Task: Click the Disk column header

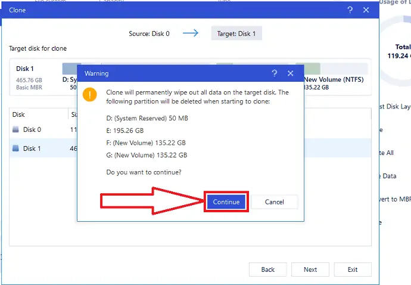Action: tap(18, 114)
